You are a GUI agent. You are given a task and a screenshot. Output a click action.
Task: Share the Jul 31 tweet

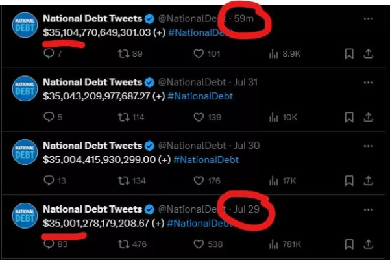369,117
